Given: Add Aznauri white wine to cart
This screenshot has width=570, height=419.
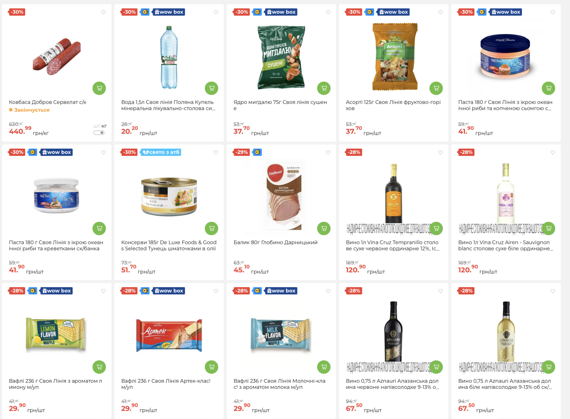Looking at the screenshot, I should [548, 367].
